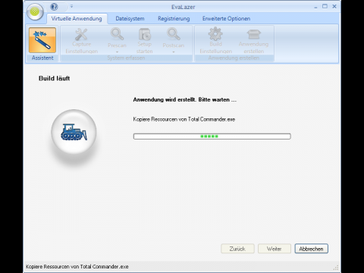Click the build progress bar
Image resolution: width=364 pixels, height=273 pixels.
point(212,136)
